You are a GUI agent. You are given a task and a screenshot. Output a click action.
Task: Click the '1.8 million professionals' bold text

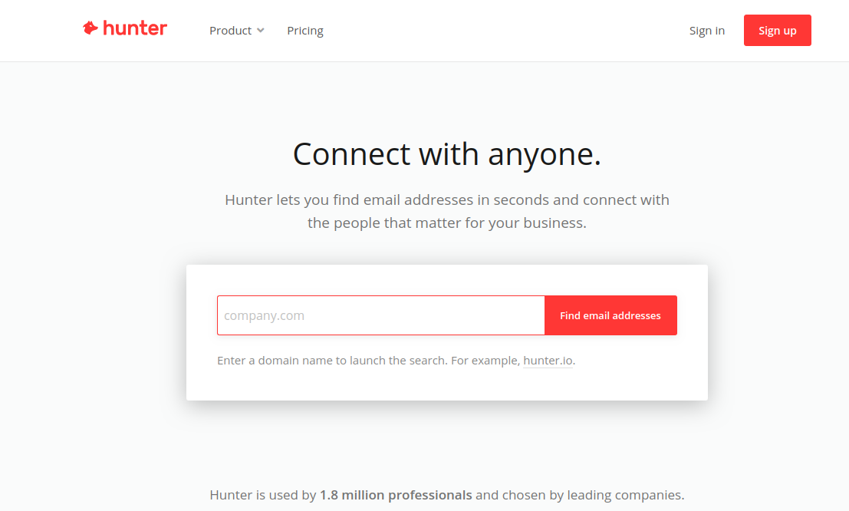click(x=396, y=495)
